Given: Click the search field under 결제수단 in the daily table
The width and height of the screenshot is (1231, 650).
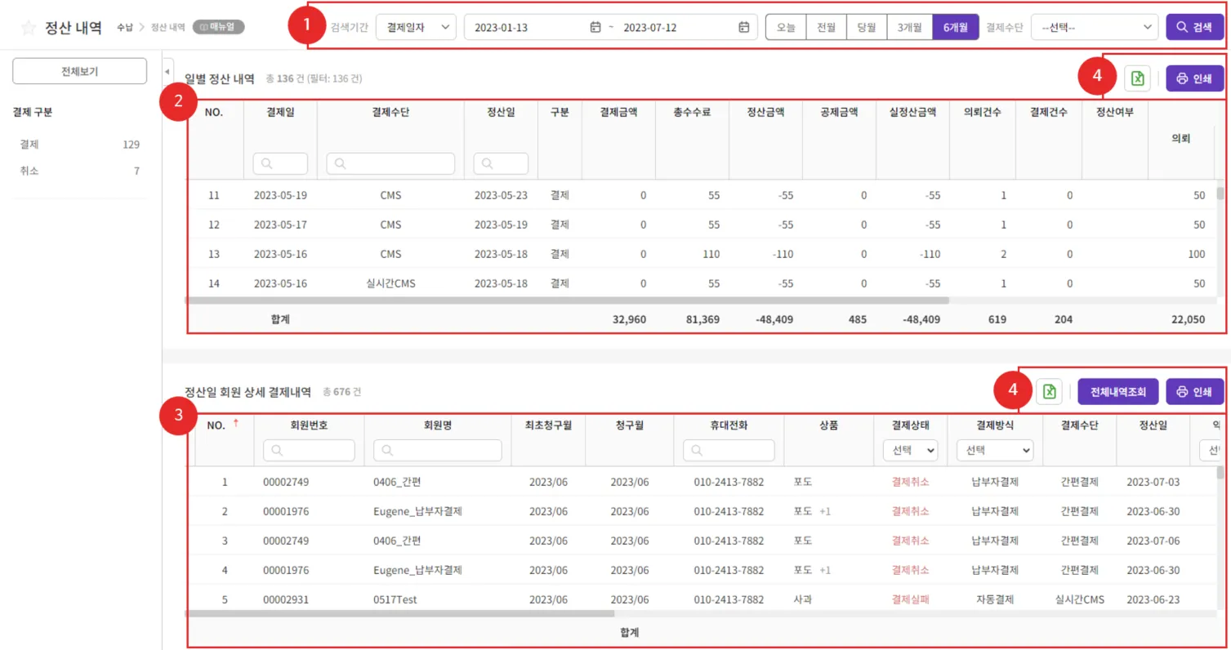Looking at the screenshot, I should [390, 163].
